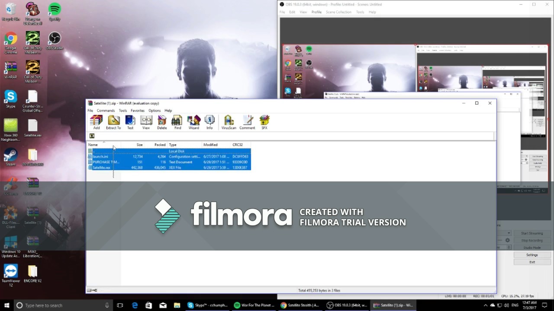Screen dimensions: 554x311
Task: Click the OBS recording preview area
Action: tap(415, 119)
